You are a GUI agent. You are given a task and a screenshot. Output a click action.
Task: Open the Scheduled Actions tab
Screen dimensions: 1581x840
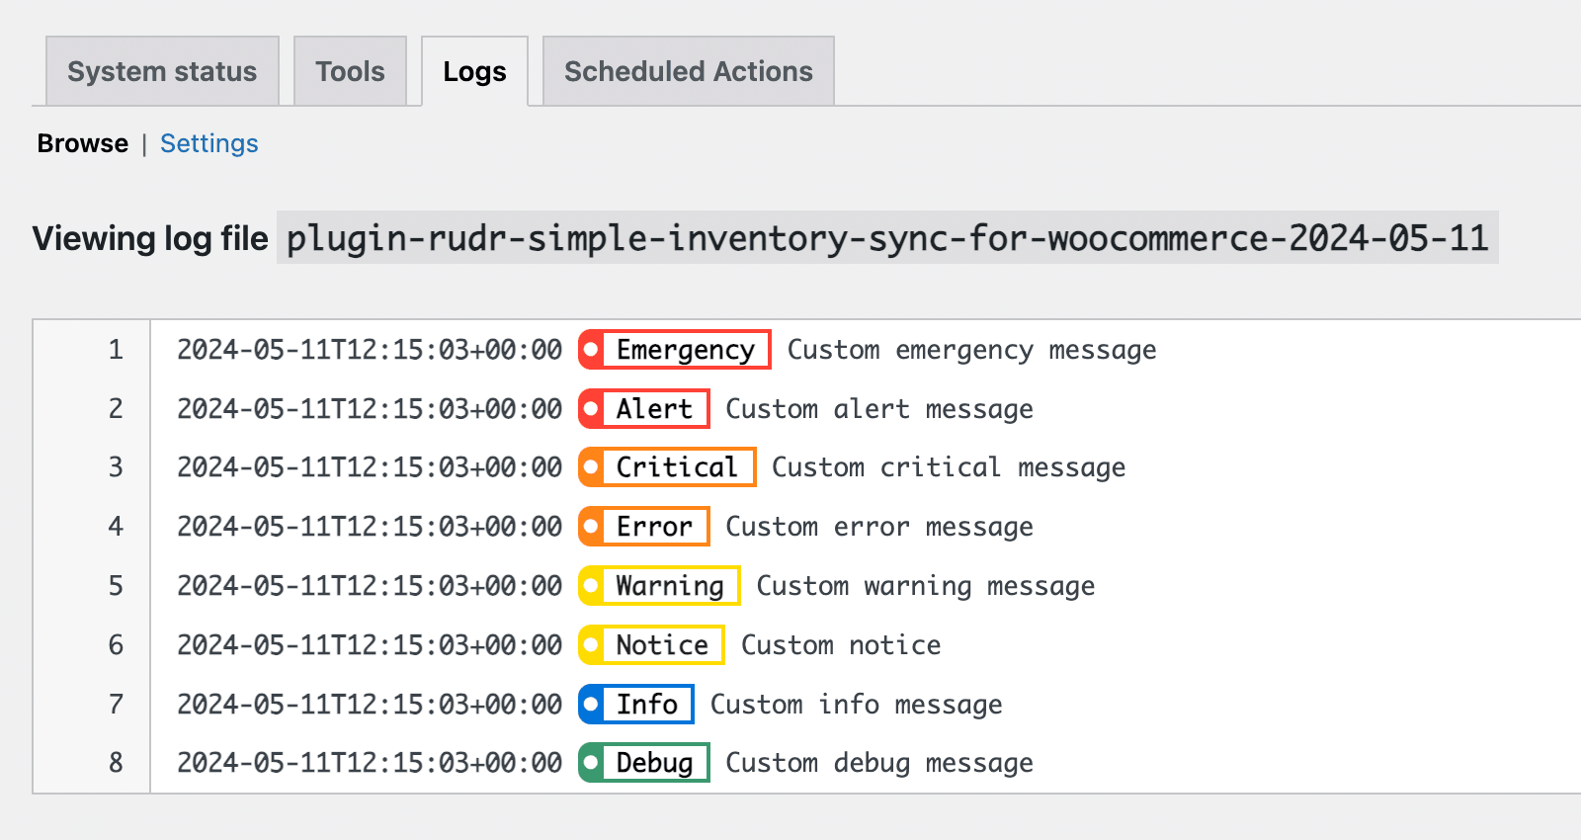click(688, 71)
